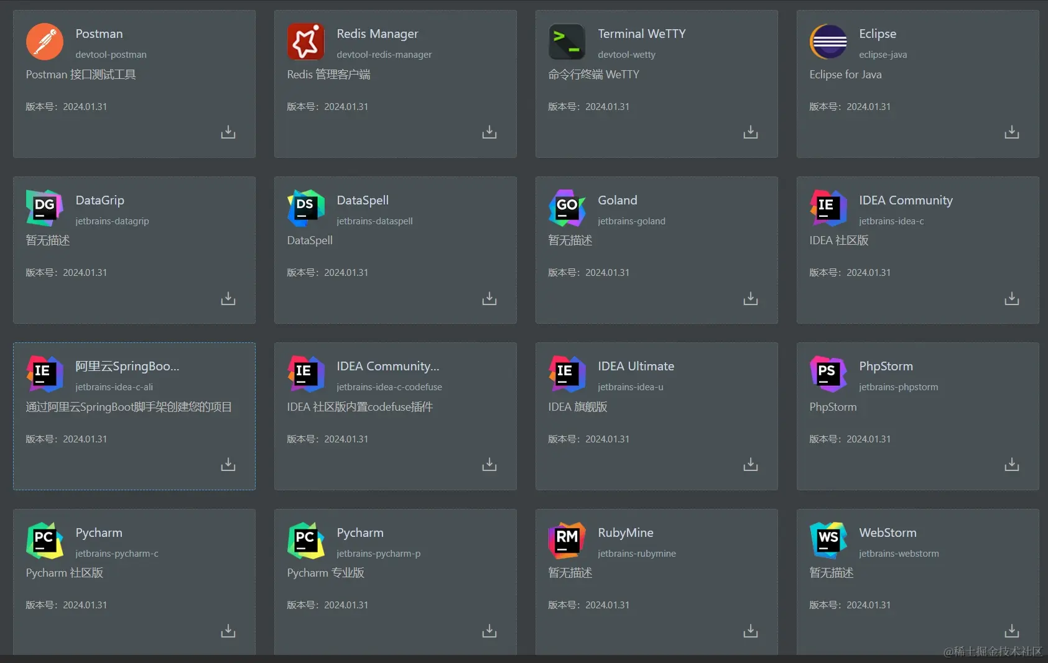This screenshot has width=1048, height=663.
Task: Click the "devtool-postman" identifier text
Action: point(111,55)
